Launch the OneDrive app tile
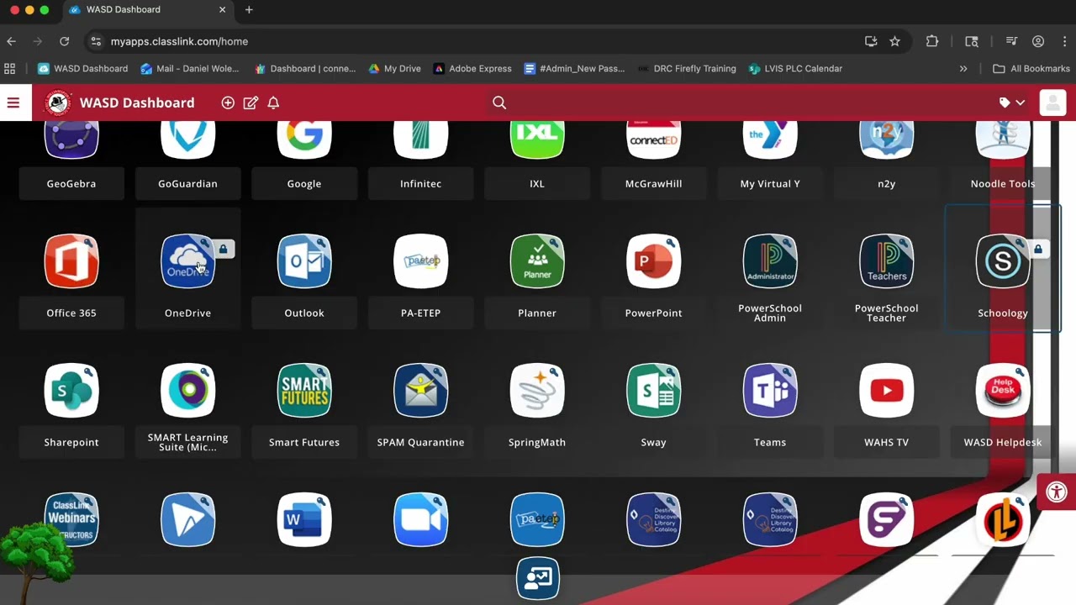The height and width of the screenshot is (605, 1076). click(x=187, y=261)
